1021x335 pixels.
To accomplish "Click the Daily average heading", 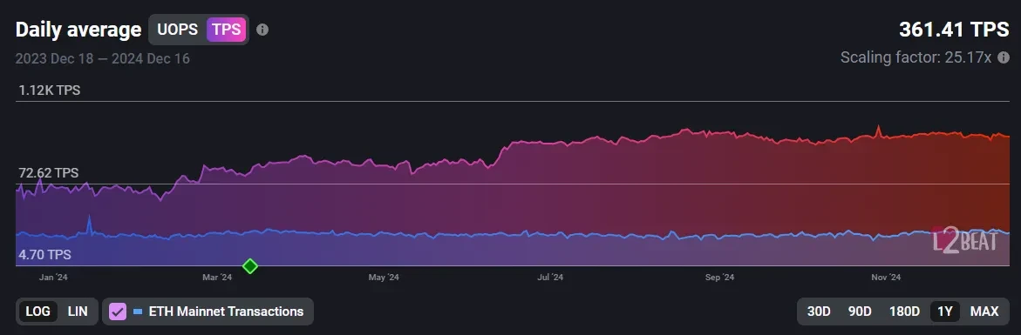I will pyautogui.click(x=78, y=30).
